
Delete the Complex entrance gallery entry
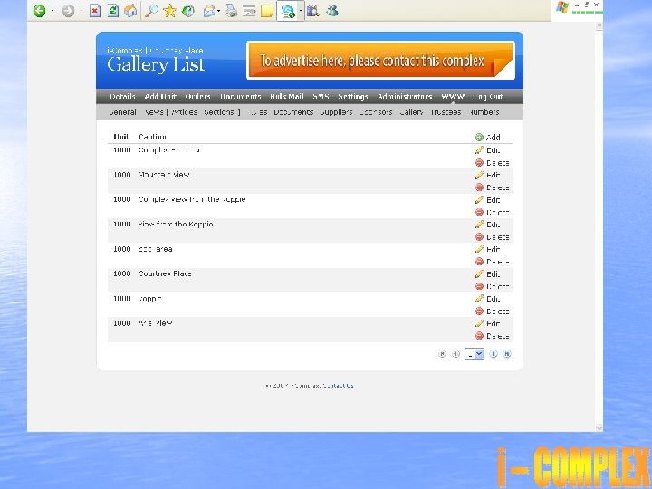493,163
